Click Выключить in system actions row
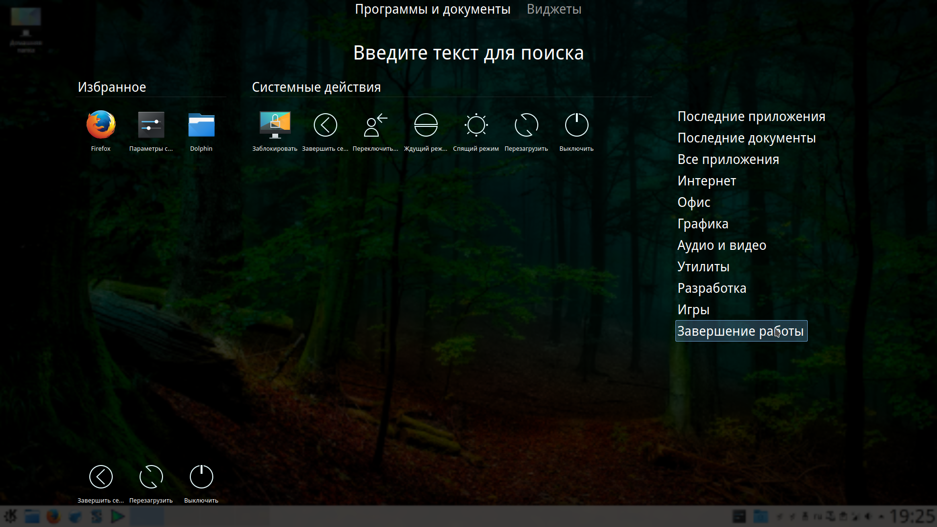 (x=576, y=125)
